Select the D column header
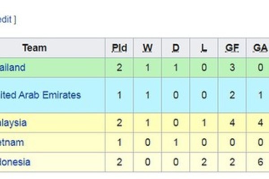 click(175, 48)
